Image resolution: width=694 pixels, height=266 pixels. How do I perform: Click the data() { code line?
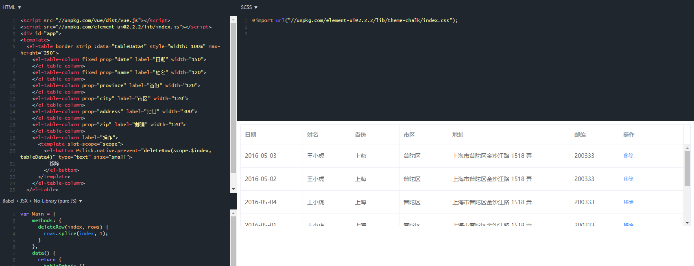tap(44, 253)
